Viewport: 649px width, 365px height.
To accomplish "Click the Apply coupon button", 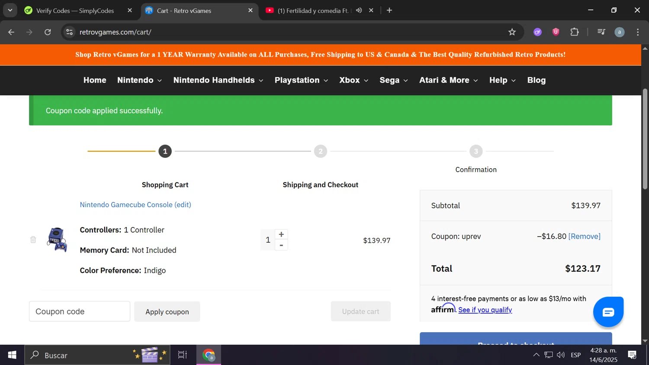I will coord(167,311).
